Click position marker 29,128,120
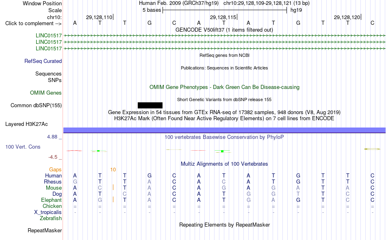386x240 pixels. (347, 17)
